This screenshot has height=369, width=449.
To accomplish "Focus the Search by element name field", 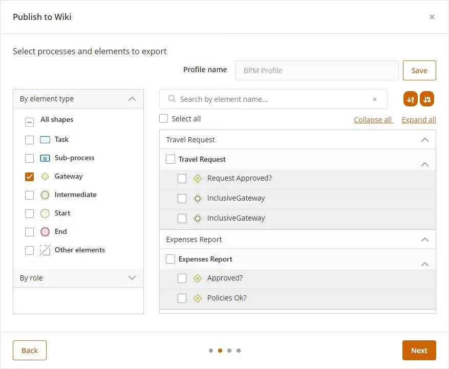I will point(273,99).
